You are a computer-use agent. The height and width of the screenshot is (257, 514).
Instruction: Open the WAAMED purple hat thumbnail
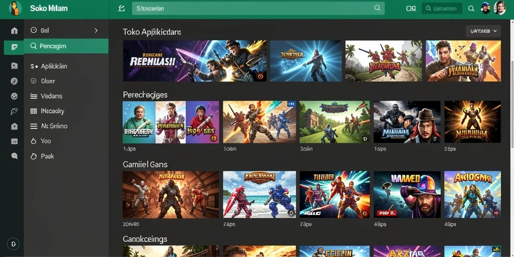407,195
